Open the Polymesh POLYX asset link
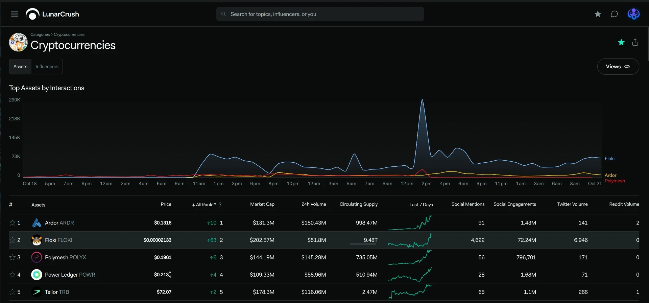This screenshot has height=303, width=649. (x=65, y=257)
